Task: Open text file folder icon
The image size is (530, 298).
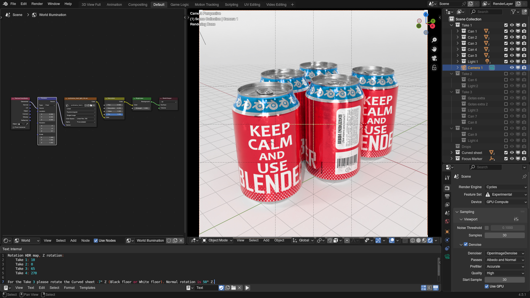Action: coord(234,288)
